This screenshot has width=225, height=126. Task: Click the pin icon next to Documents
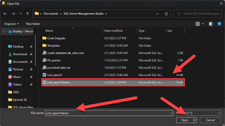pos(31,62)
